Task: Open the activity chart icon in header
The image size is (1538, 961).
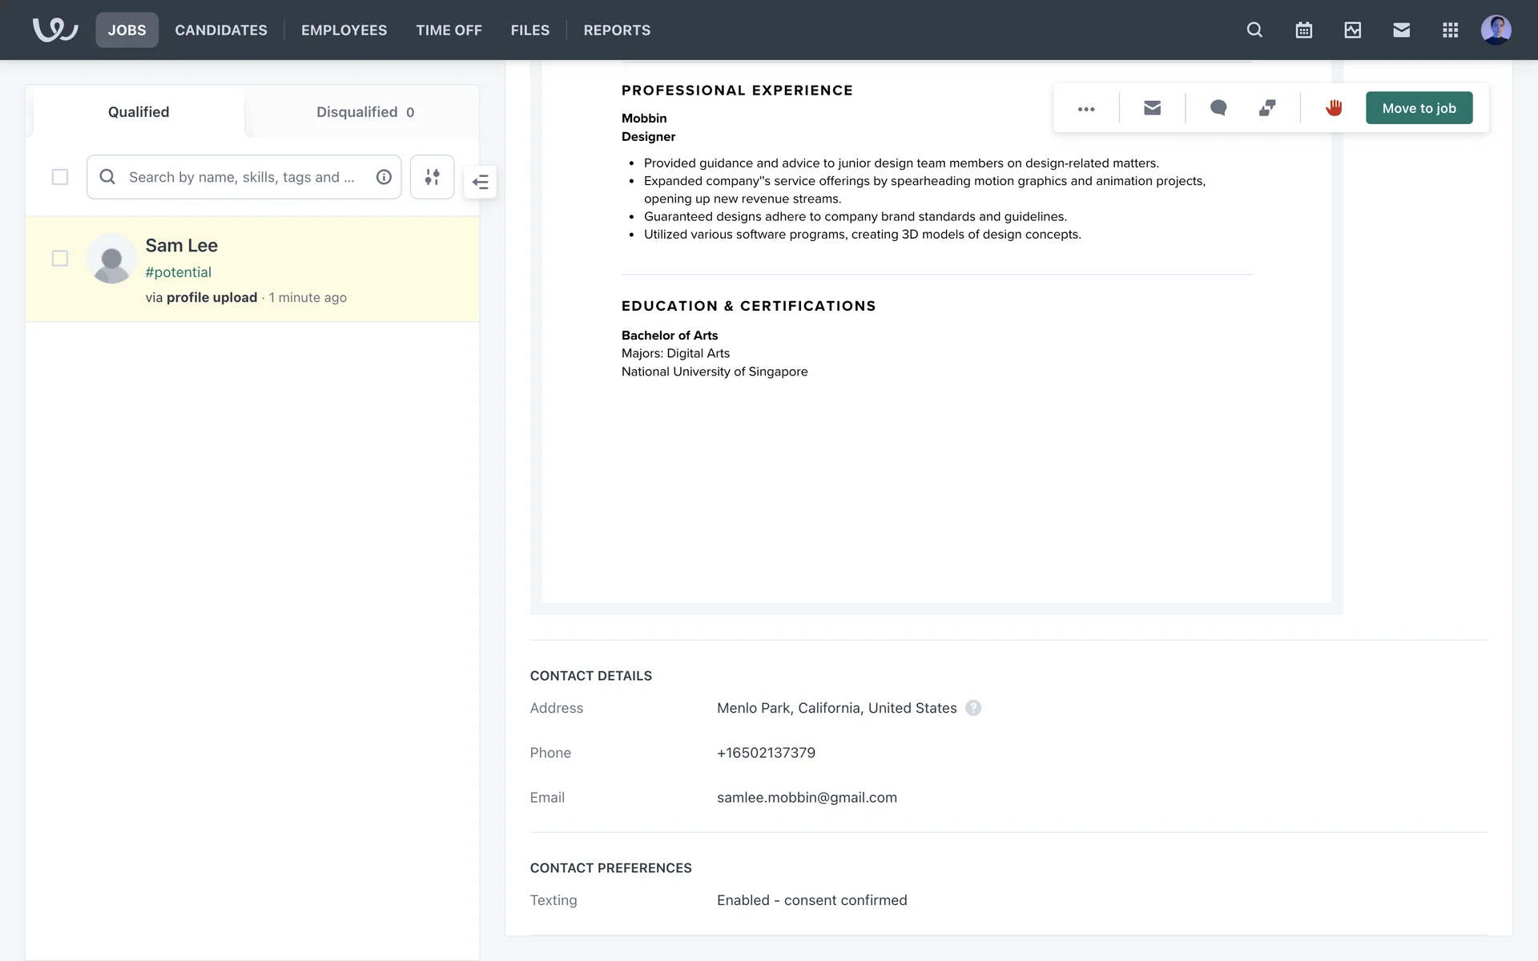Action: (1352, 30)
